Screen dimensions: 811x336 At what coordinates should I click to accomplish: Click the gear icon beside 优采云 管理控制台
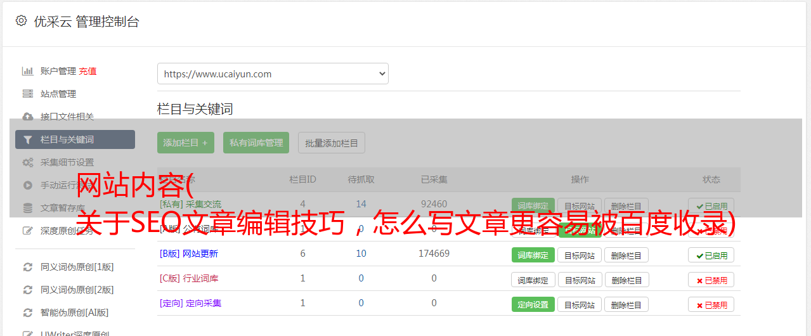coord(22,21)
